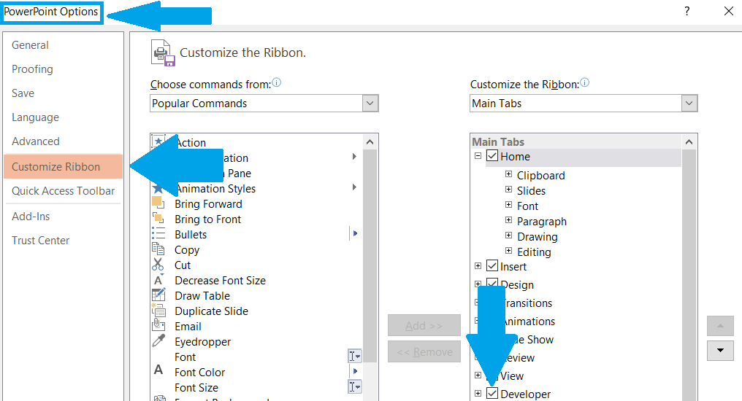The image size is (742, 401).
Task: Expand the Slides group
Action: [x=509, y=190]
